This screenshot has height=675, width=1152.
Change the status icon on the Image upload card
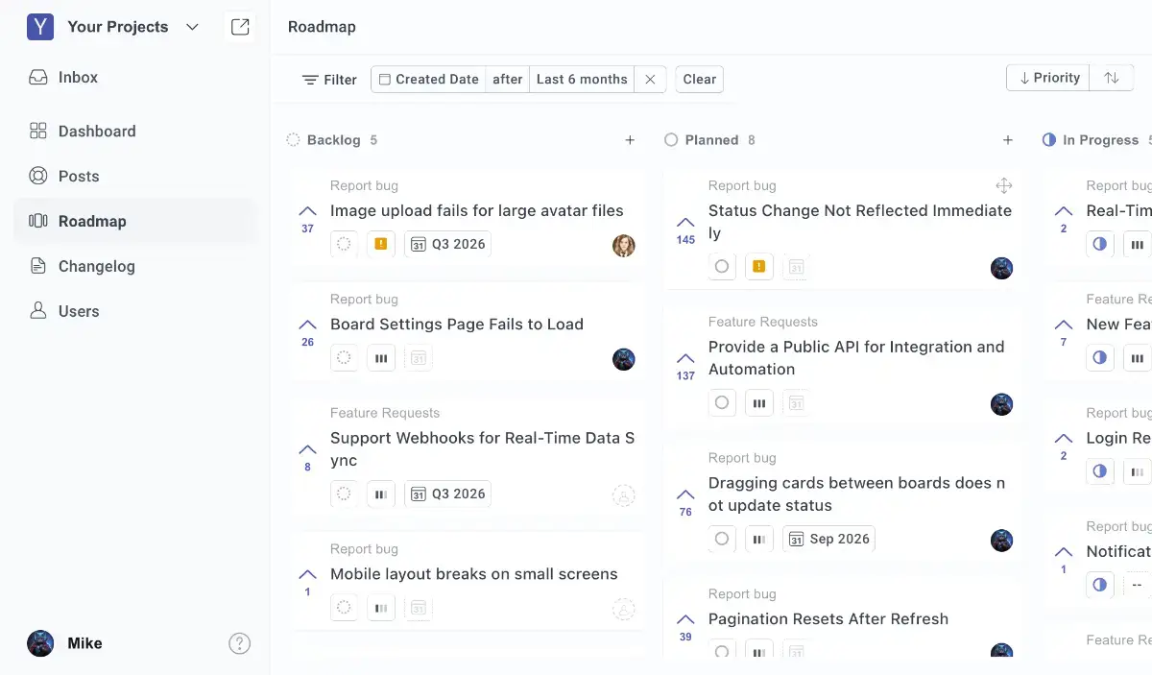(x=344, y=245)
